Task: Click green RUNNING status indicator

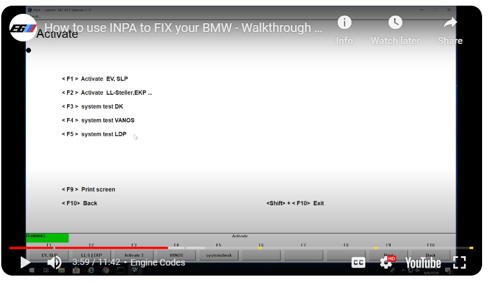Action: pos(48,238)
